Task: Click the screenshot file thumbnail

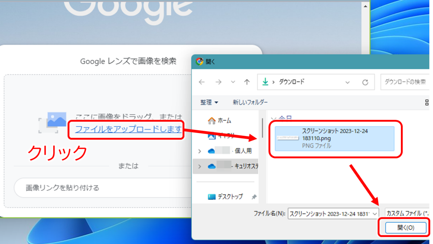Action: (x=287, y=138)
